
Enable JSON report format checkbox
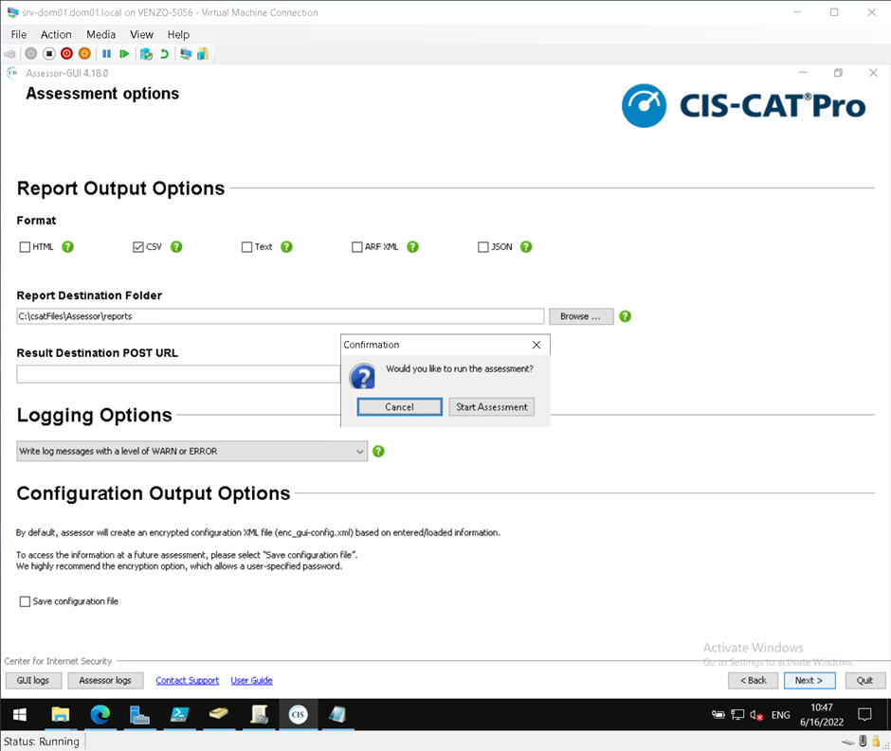click(483, 247)
